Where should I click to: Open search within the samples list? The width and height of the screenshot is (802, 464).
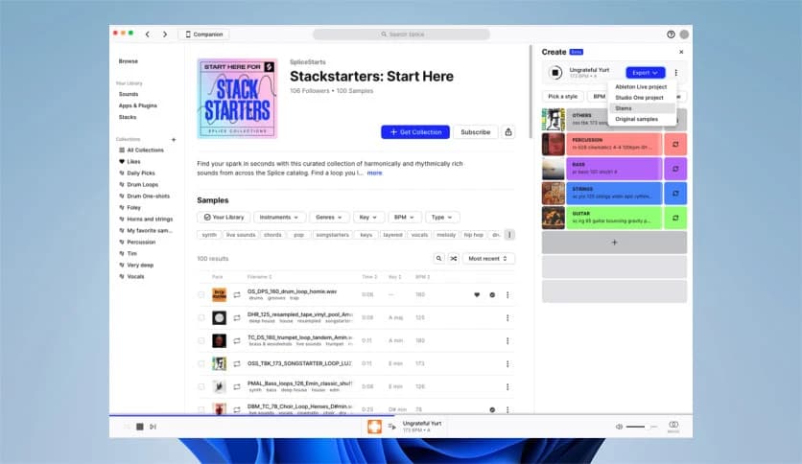coord(439,259)
